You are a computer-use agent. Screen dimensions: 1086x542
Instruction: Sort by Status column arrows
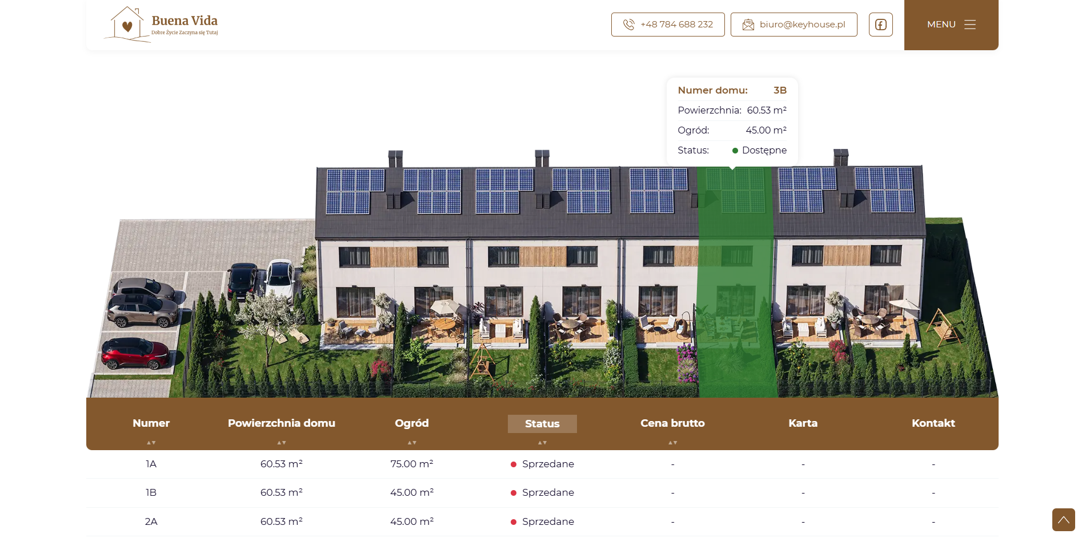coord(542,443)
